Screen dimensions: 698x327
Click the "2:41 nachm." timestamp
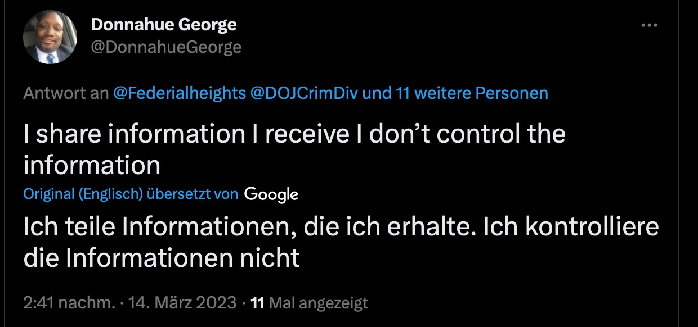pyautogui.click(x=69, y=303)
